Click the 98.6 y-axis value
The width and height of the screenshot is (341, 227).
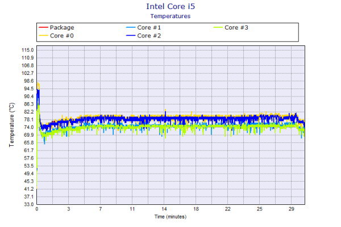29,81
